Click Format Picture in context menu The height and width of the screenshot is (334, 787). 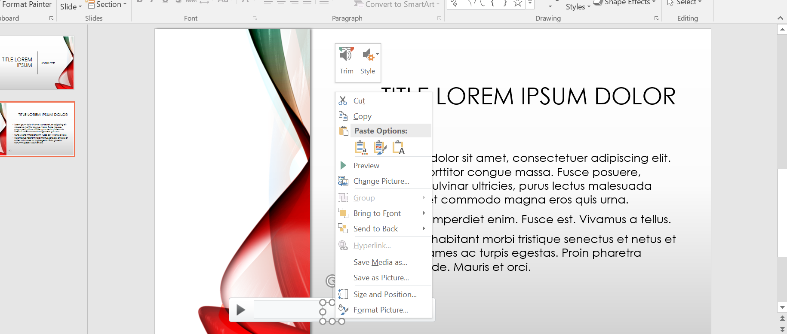pos(381,310)
